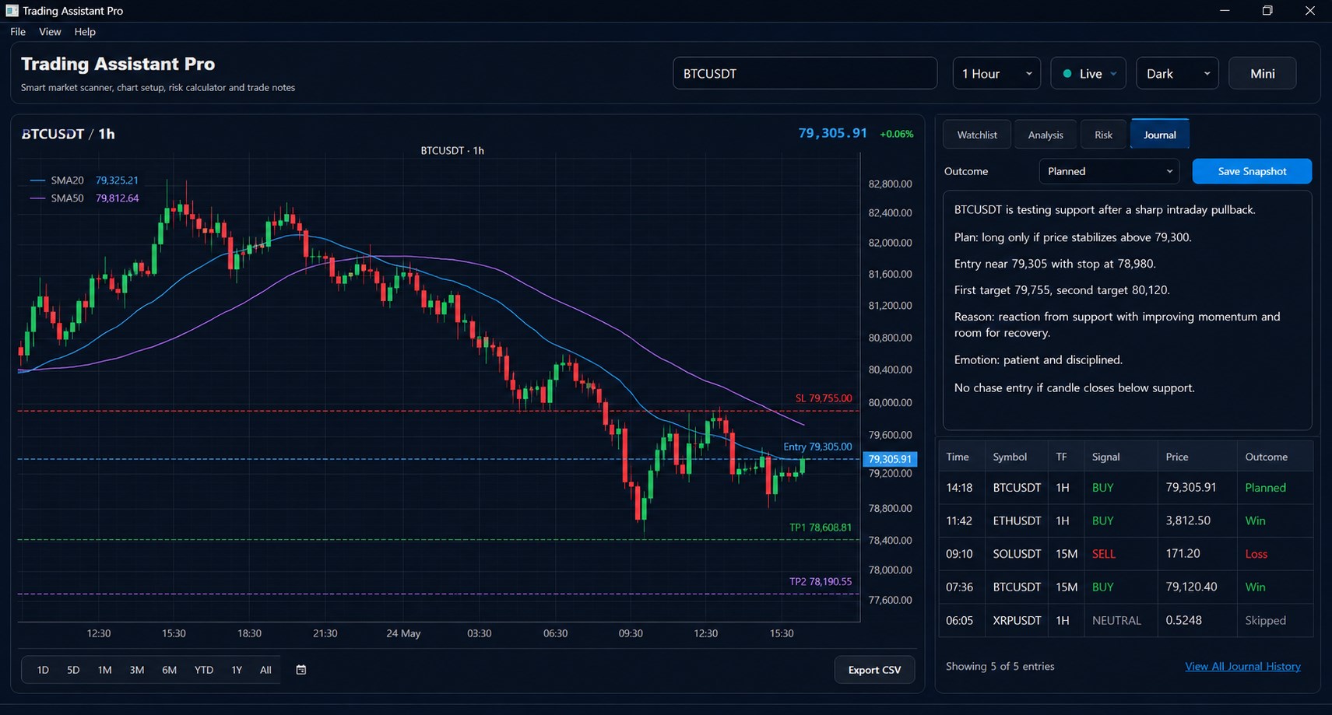Click the Showing 5 of 5 entries text
The width and height of the screenshot is (1332, 715).
pos(1000,667)
